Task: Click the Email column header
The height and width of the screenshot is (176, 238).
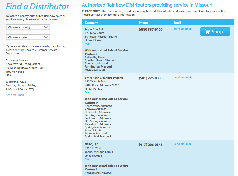Action: point(177,23)
